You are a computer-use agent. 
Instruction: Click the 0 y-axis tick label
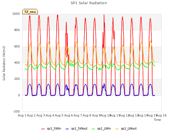[19, 95]
